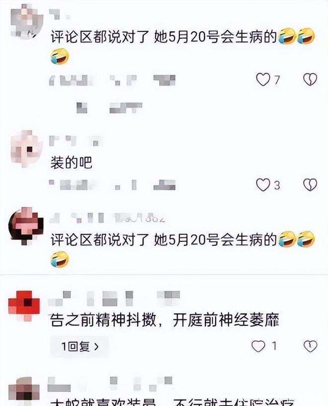The height and width of the screenshot is (406, 328).
Task: Open avatar beside the repeated 5月20号 comment
Action: 26,226
